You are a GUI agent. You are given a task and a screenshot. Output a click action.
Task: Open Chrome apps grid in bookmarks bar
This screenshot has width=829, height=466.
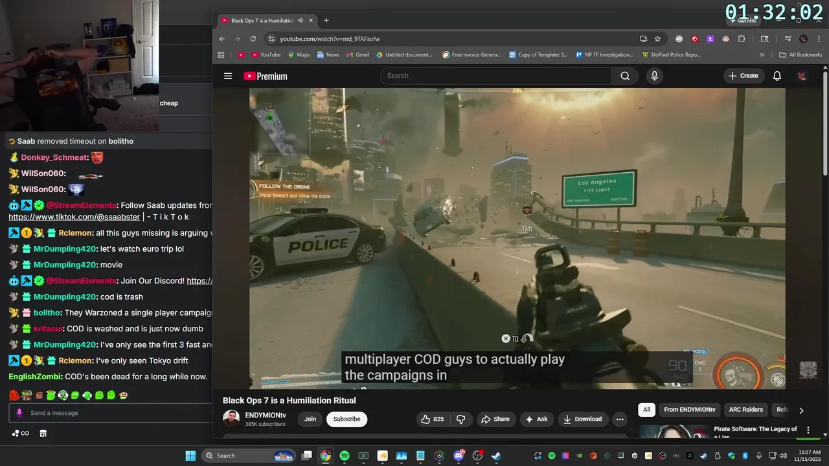pyautogui.click(x=221, y=55)
